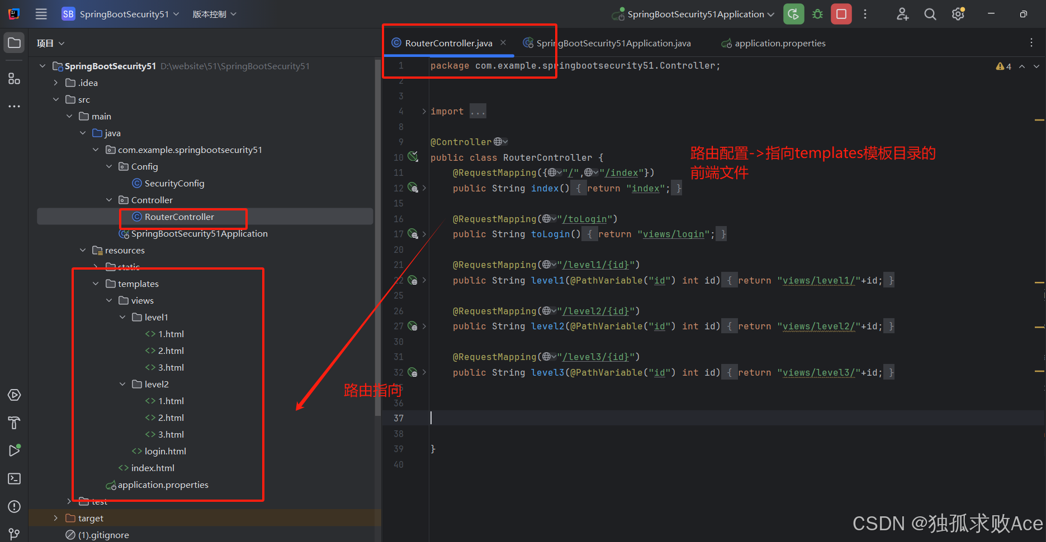Open URL globe dropdown beside @Controller

tap(500, 142)
